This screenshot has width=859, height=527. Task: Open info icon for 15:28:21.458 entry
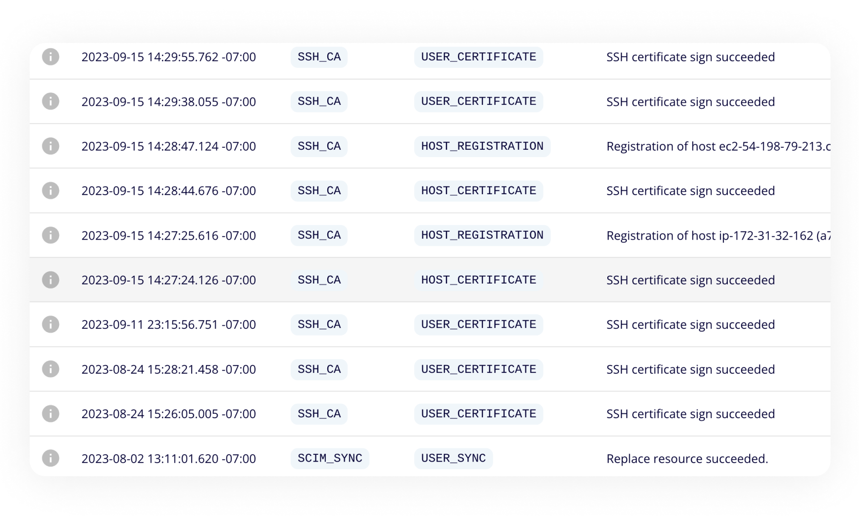tap(50, 369)
